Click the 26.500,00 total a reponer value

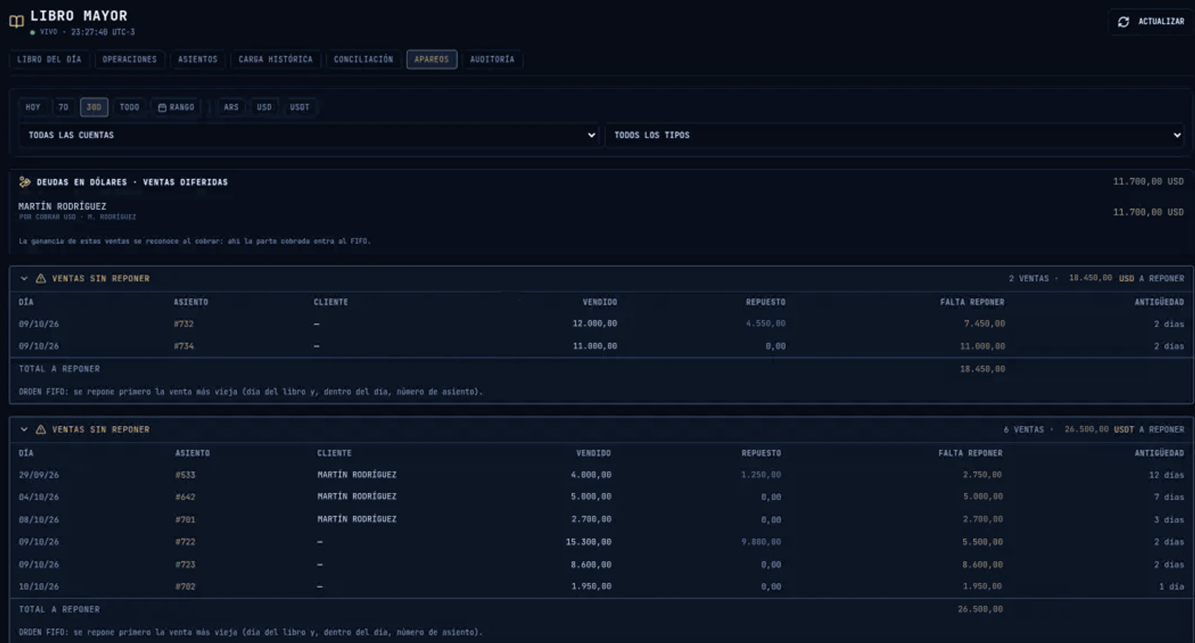[980, 609]
